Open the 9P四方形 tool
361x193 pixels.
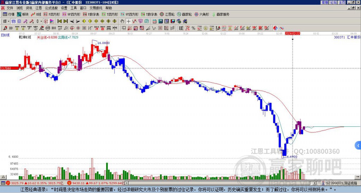[71, 14]
